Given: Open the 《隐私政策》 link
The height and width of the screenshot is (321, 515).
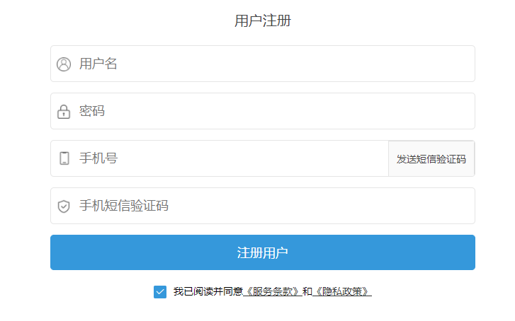Looking at the screenshot, I should 342,292.
